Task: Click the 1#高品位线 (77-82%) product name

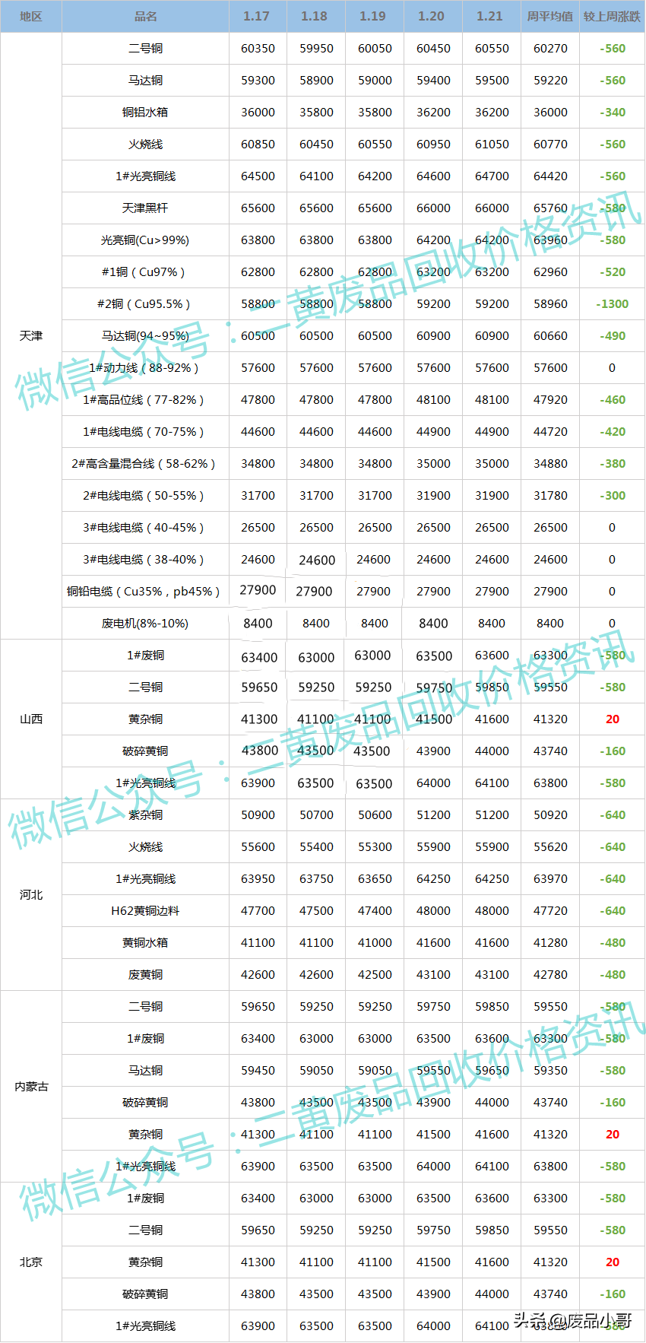Action: tap(145, 399)
